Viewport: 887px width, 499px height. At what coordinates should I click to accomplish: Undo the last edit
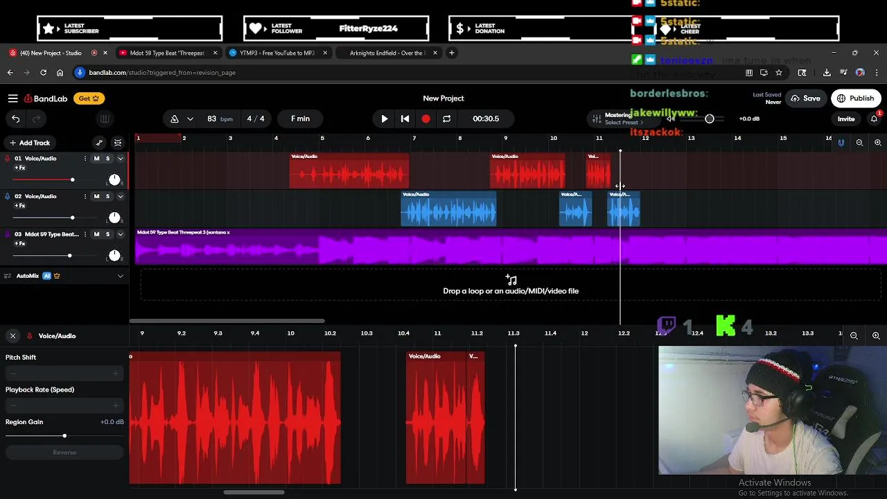pyautogui.click(x=15, y=119)
